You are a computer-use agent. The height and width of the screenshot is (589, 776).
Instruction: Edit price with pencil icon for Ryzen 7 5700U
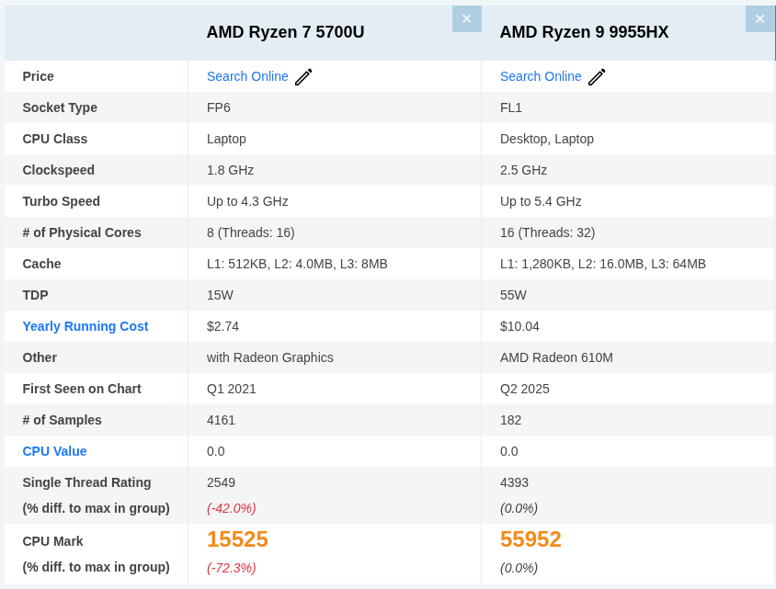pos(303,77)
